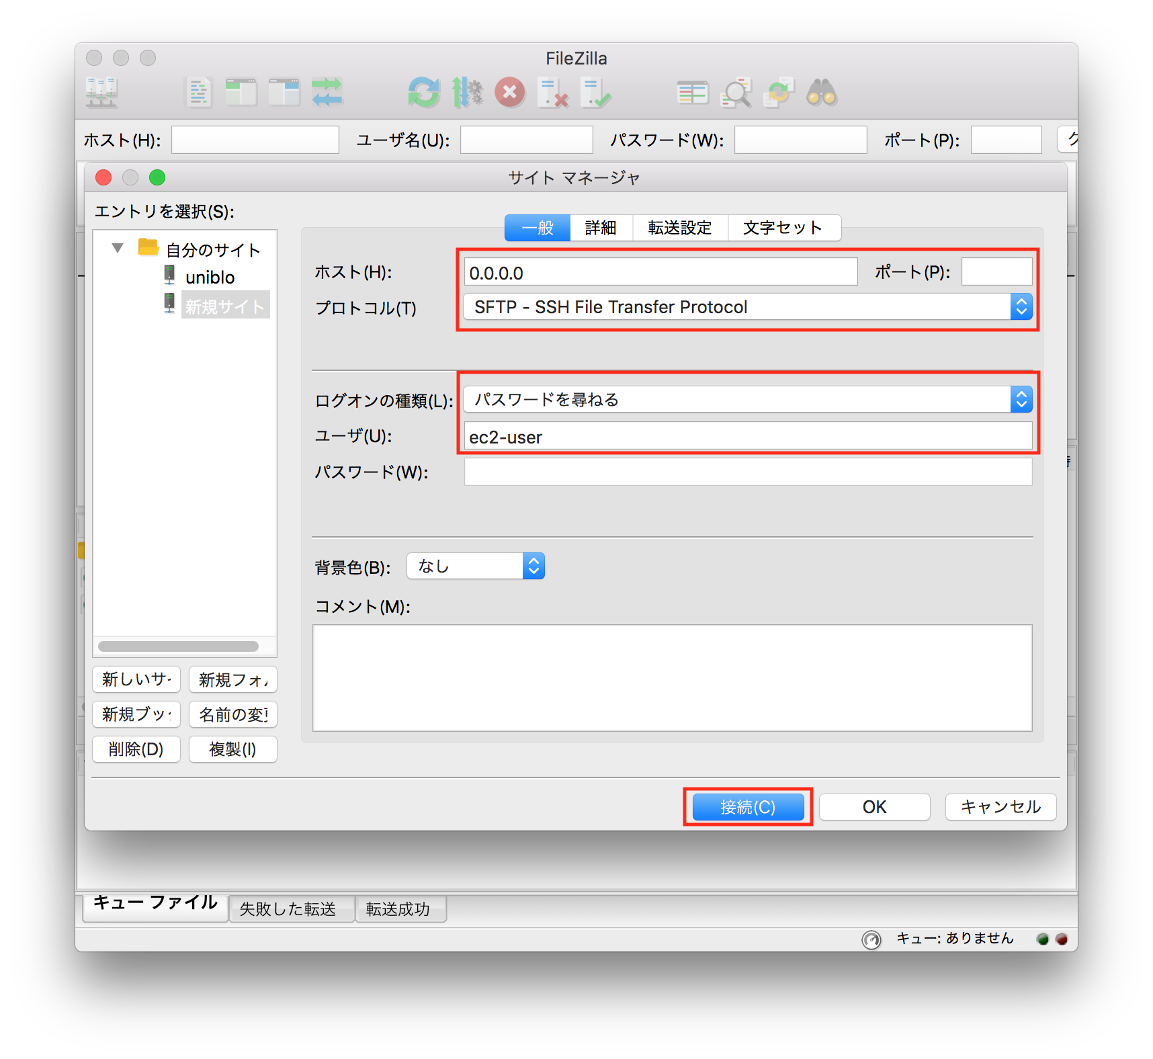Click the キュー: ありません status text
The image size is (1153, 1059).
pos(955,939)
